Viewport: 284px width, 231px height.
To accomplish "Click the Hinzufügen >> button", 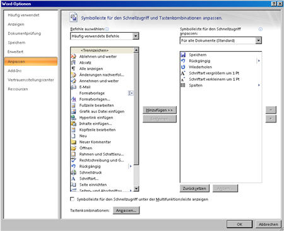I will point(160,110).
